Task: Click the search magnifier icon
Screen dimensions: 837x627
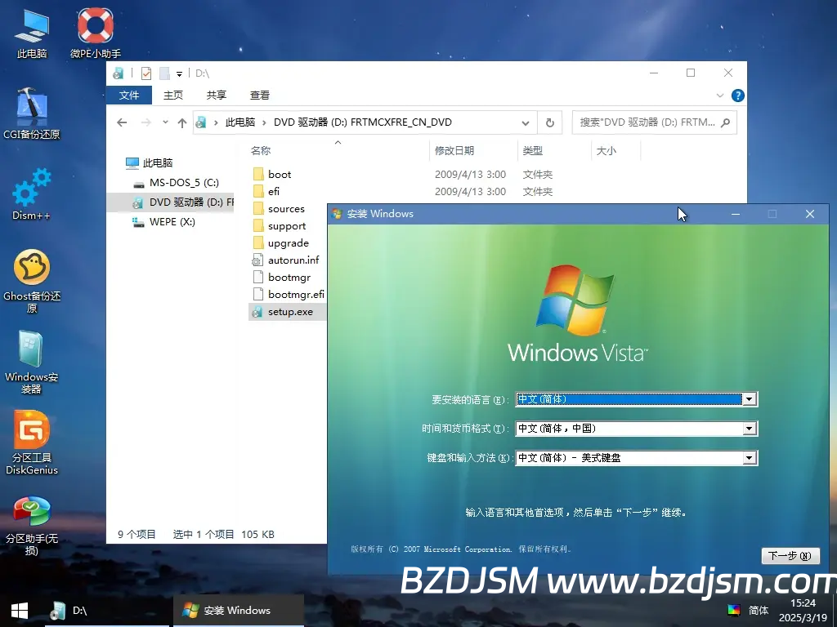Action: 725,122
